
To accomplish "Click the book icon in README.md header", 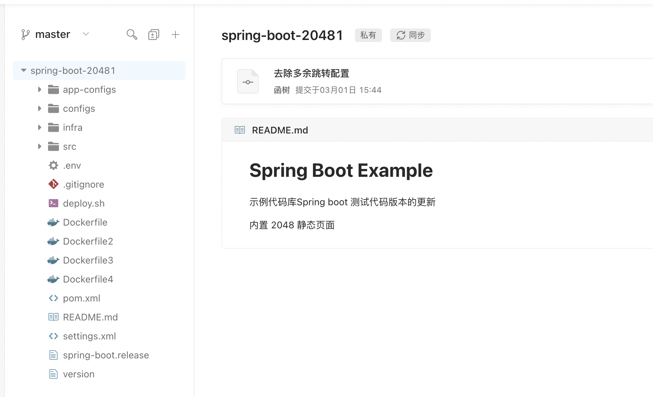I will tap(240, 130).
